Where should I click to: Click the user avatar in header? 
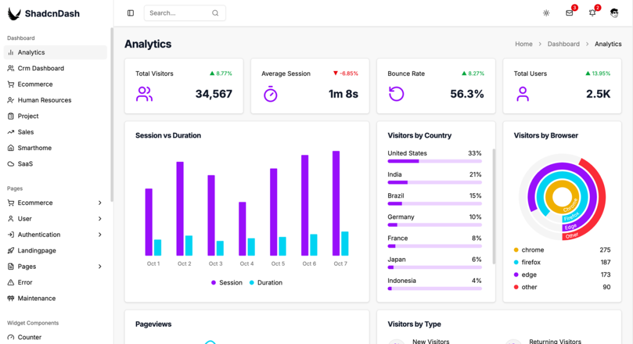click(614, 13)
